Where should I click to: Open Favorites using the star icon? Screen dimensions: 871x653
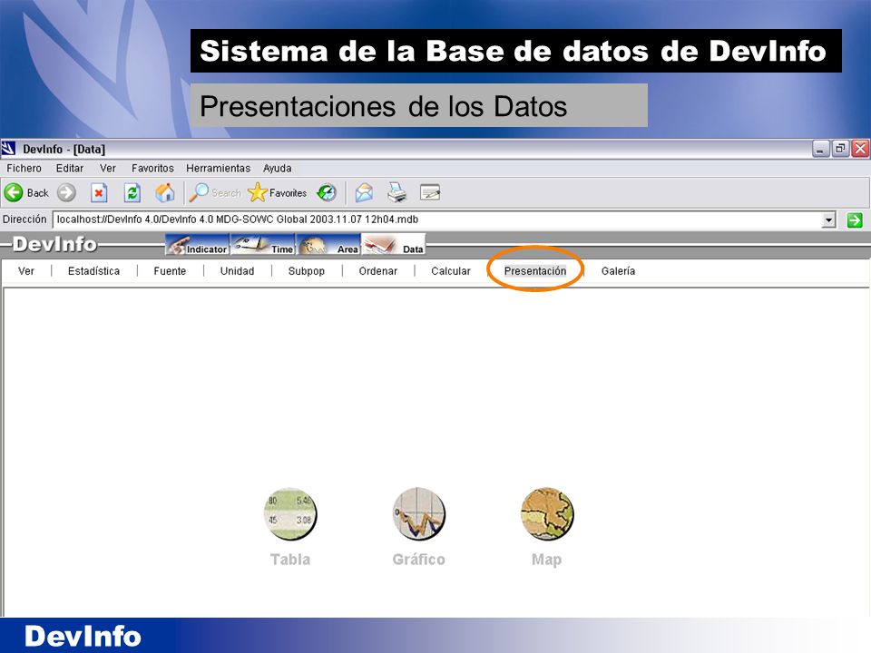pos(257,192)
